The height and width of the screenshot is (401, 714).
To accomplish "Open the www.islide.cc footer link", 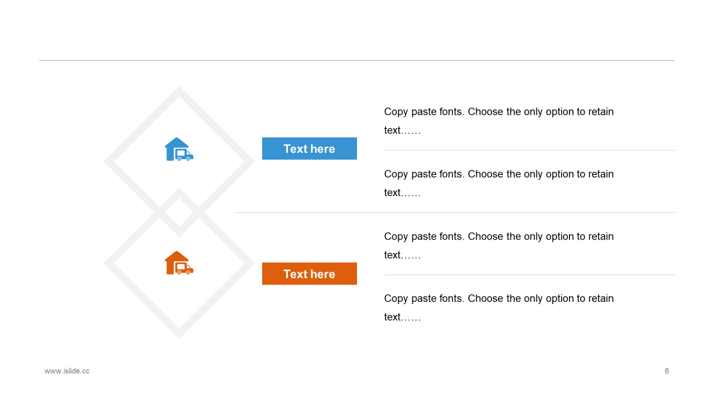I will coord(67,371).
